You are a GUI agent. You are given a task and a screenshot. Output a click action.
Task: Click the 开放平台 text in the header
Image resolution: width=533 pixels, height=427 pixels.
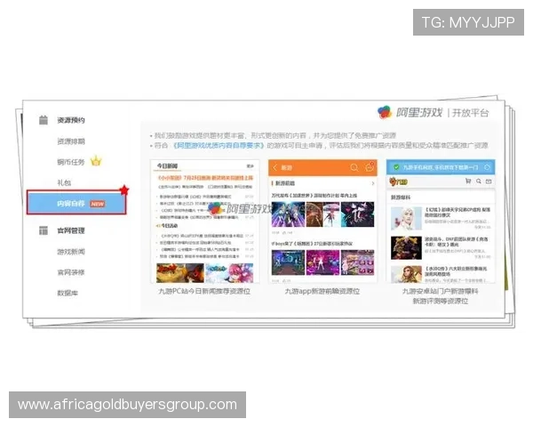470,113
